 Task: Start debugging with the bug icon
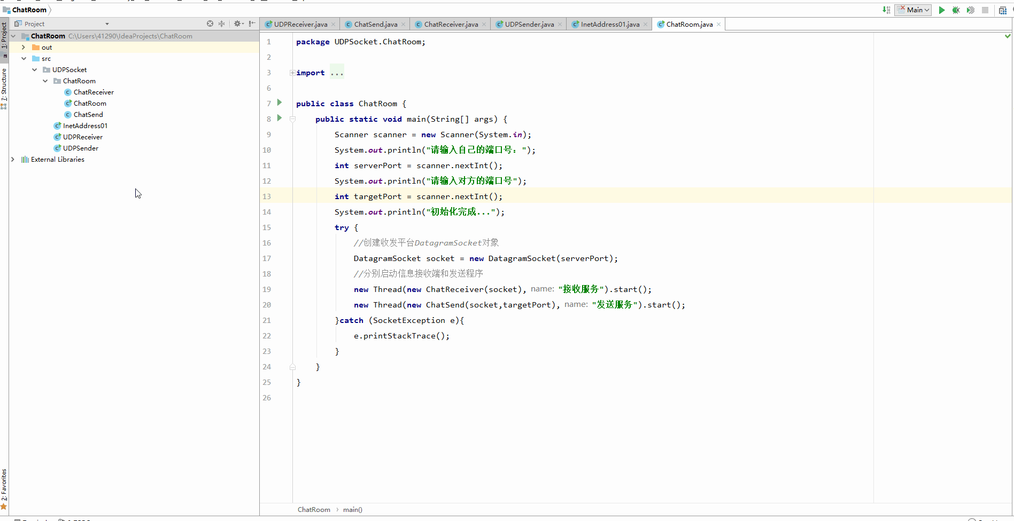(x=956, y=10)
